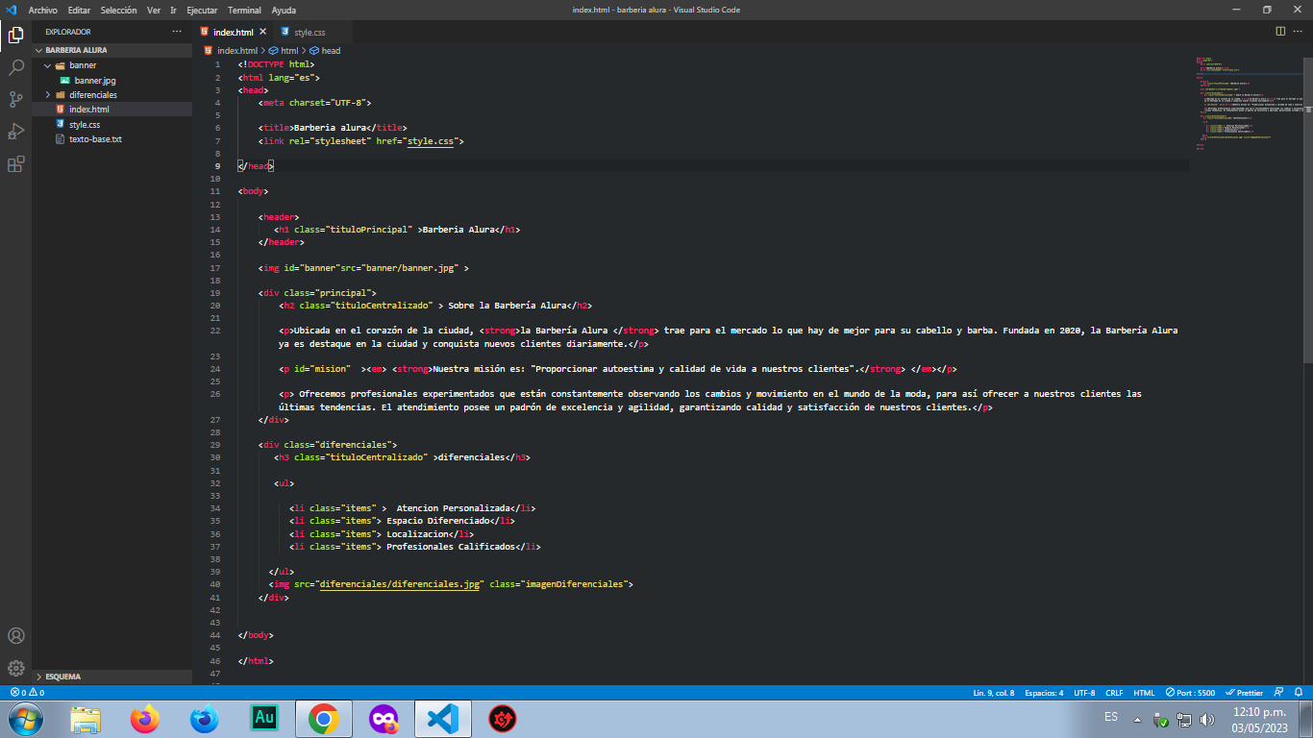Image resolution: width=1313 pixels, height=738 pixels.
Task: Close the index.html tab
Action: (262, 32)
